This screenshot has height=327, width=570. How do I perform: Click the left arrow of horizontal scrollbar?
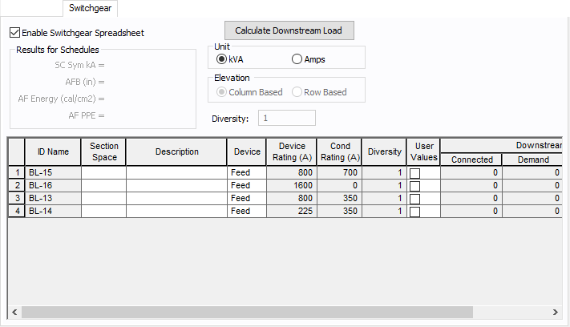click(14, 312)
